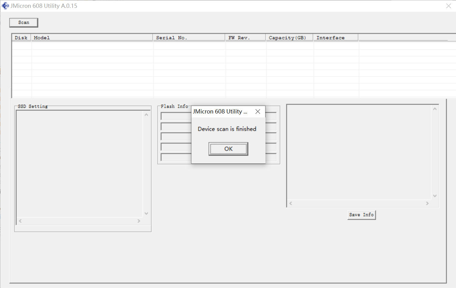The image size is (456, 288).
Task: Click the first Flash Info field
Action: [176, 116]
